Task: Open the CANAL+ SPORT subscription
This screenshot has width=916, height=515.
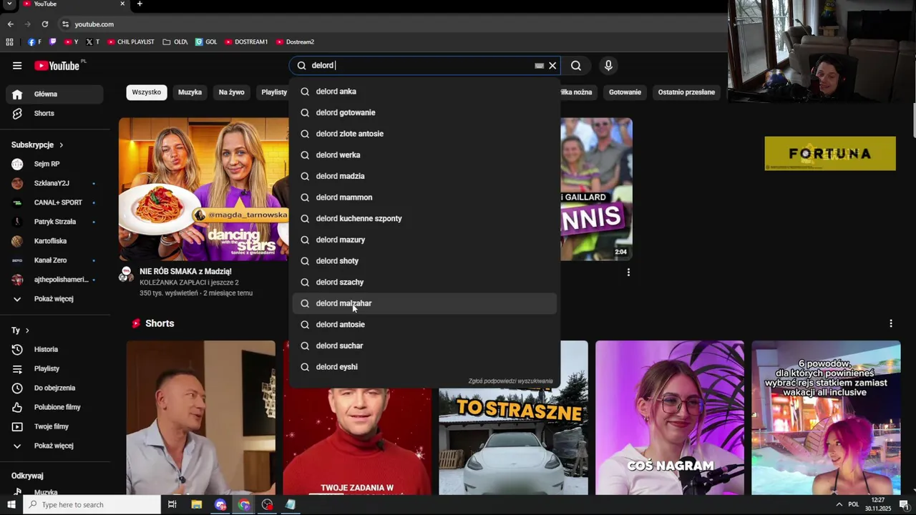Action: [x=54, y=202]
